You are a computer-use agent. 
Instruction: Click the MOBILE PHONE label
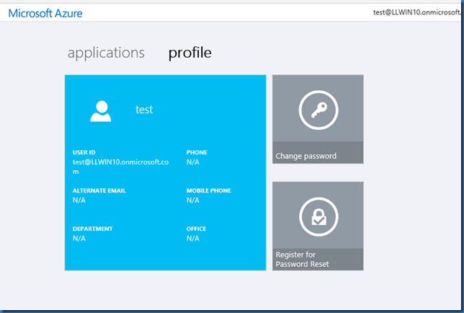209,190
